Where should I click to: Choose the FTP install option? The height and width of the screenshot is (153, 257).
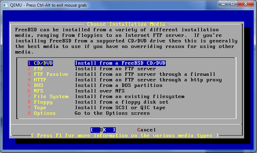(x=36, y=69)
